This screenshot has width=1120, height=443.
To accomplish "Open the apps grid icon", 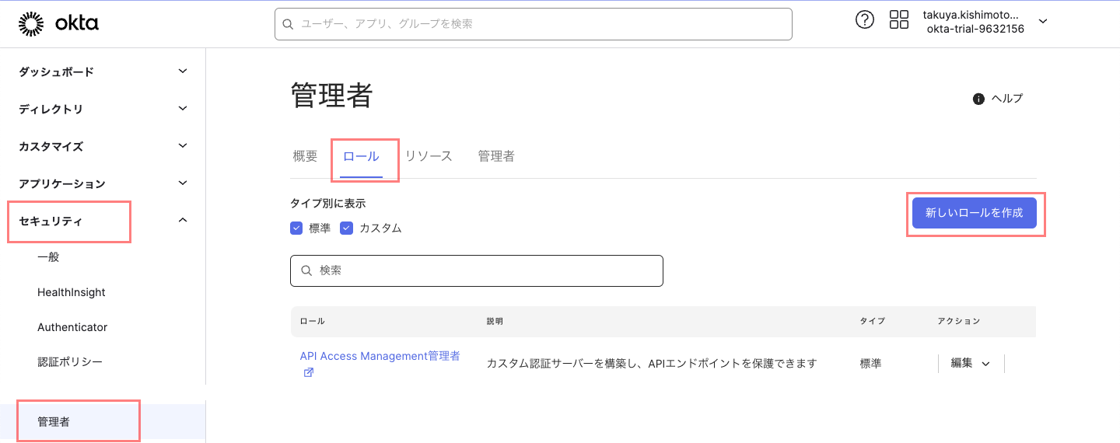I will 899,20.
